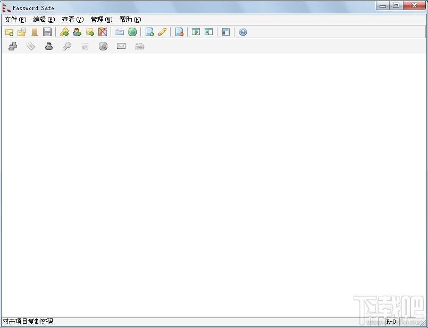Click the group icon with two people in dragbar
Image resolution: width=428 pixels, height=328 pixels.
coord(13,46)
